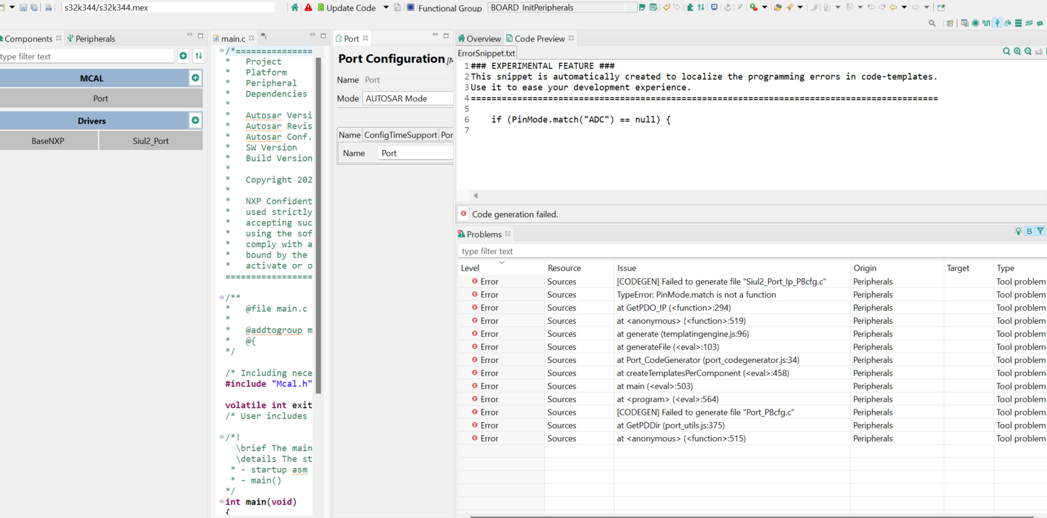This screenshot has width=1047, height=518.
Task: Zoom out of the Code Preview
Action: click(1028, 51)
